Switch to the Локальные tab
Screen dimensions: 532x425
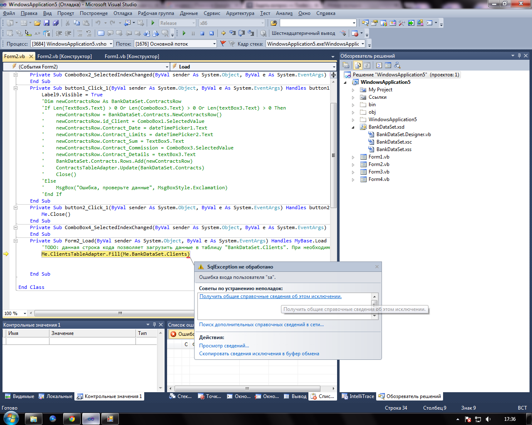click(x=56, y=396)
